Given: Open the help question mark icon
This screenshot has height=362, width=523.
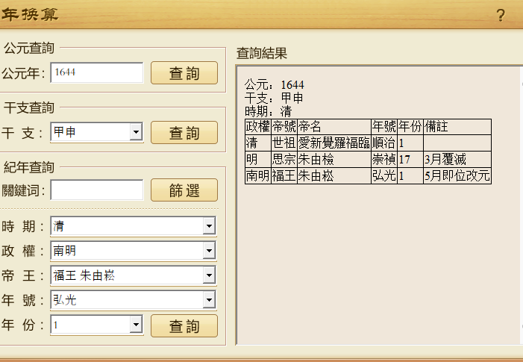Looking at the screenshot, I should click(501, 15).
